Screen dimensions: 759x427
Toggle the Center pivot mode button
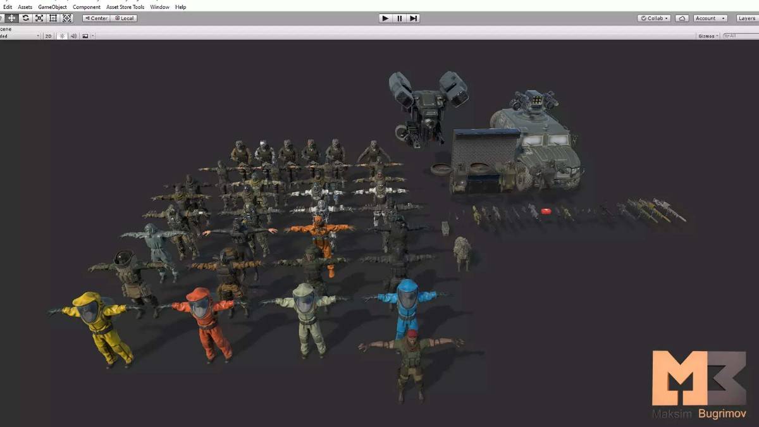96,18
